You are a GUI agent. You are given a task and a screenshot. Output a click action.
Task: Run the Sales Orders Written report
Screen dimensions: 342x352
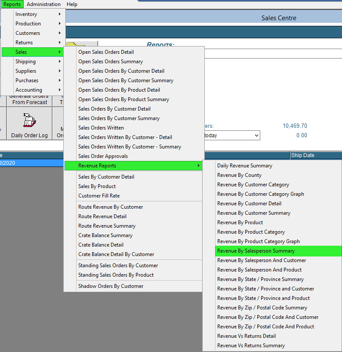click(x=134, y=128)
